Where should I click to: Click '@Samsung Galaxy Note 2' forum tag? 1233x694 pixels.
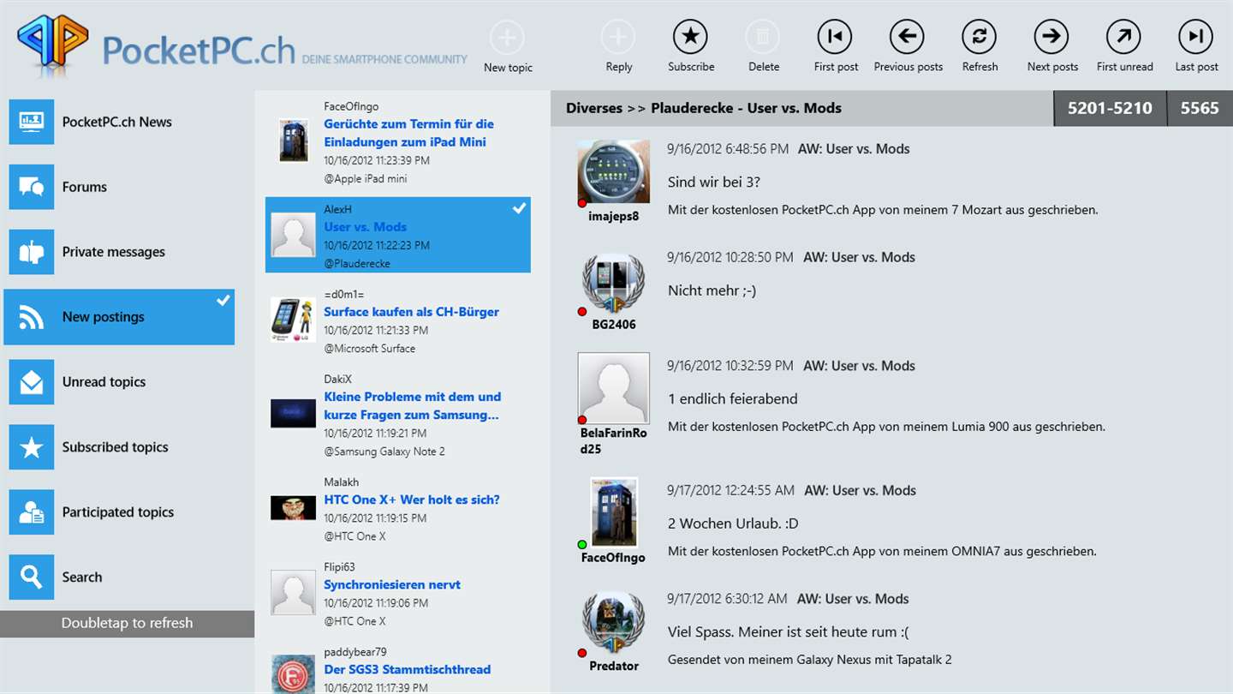384,452
